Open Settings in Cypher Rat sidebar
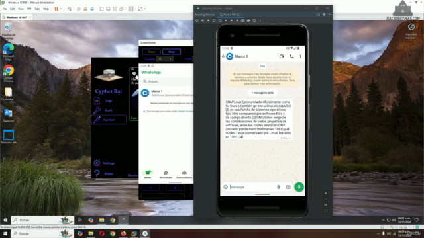This screenshot has height=238, width=424. coord(109,163)
